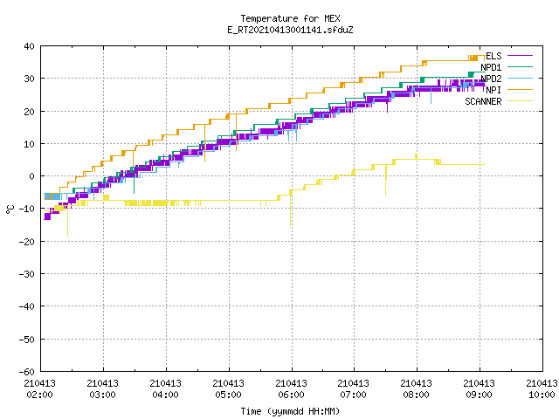Click the green NPD1 downward spike near 03:30

click(134, 182)
